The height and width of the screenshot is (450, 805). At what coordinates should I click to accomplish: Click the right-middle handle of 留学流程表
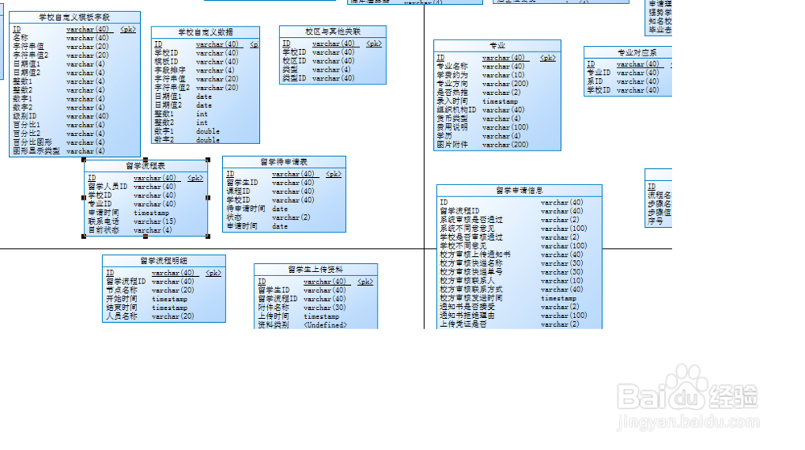(208, 197)
